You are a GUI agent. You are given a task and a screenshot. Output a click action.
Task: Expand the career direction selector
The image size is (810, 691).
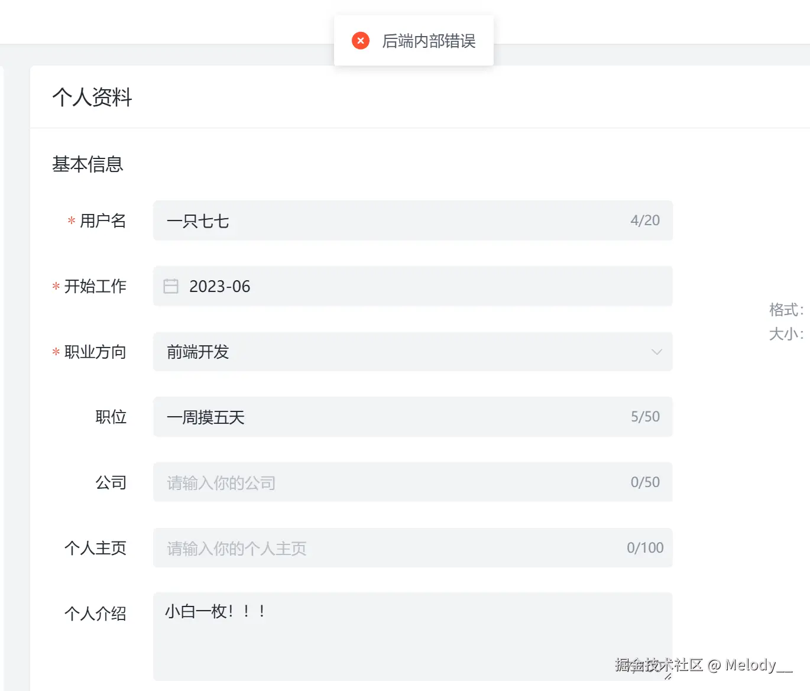[413, 352]
